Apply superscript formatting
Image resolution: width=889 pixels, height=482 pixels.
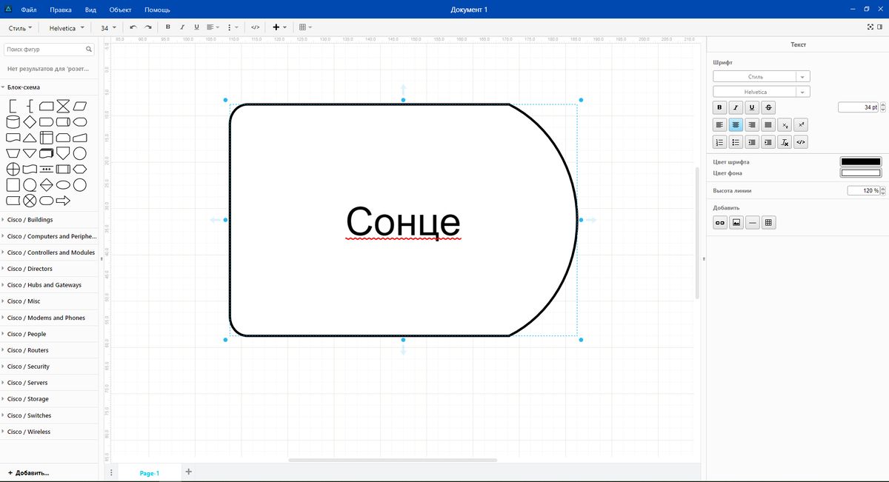coord(801,124)
